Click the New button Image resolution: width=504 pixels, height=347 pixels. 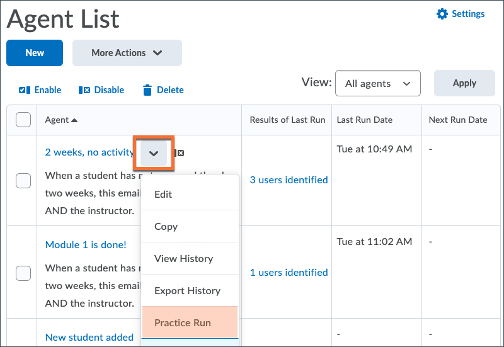click(35, 53)
